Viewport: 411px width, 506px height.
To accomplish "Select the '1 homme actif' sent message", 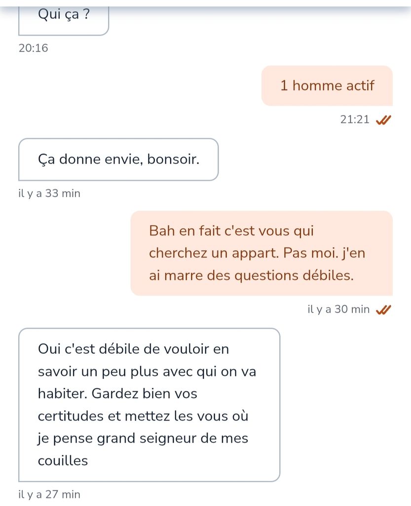I will tap(327, 85).
